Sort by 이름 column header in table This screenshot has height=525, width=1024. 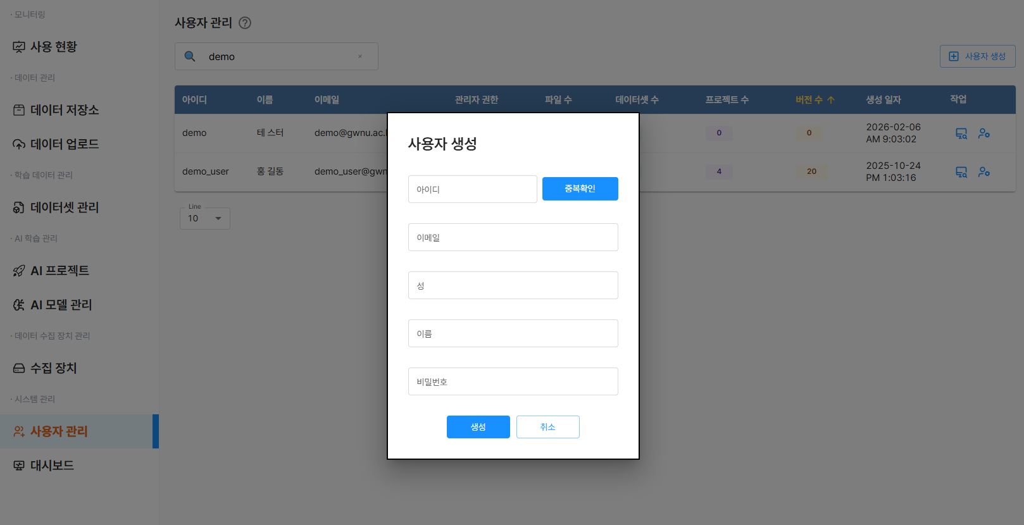265,100
